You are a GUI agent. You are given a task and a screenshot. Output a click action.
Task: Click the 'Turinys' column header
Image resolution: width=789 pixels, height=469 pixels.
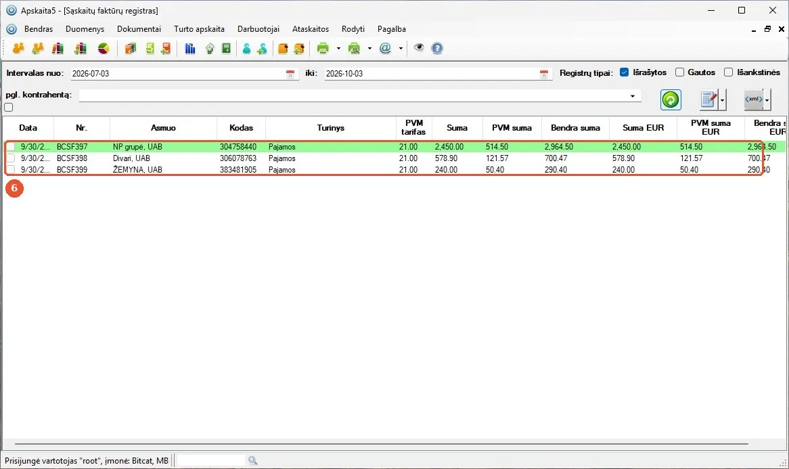pyautogui.click(x=331, y=128)
